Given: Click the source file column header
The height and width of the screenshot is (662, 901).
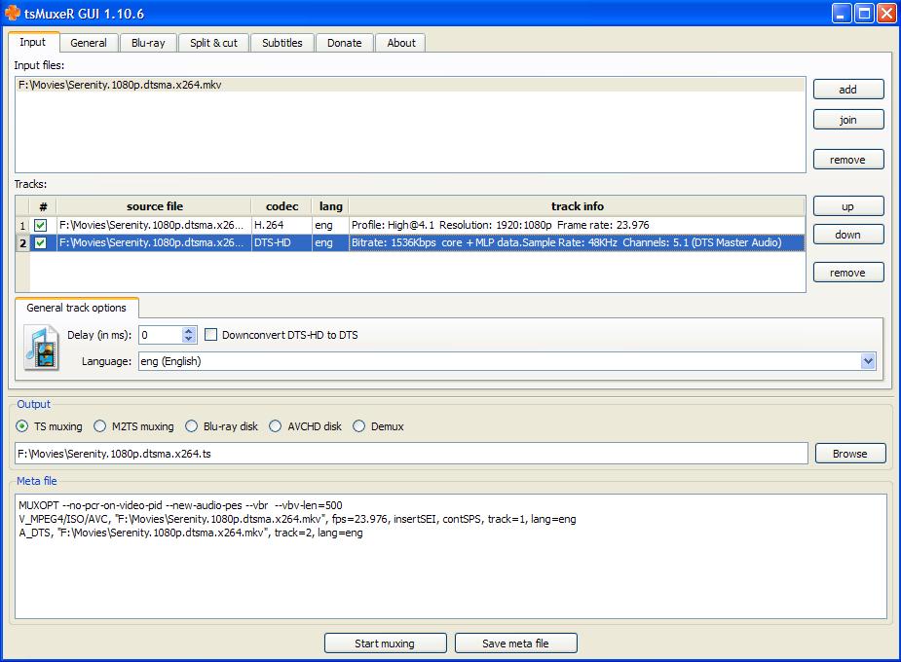Looking at the screenshot, I should click(154, 206).
